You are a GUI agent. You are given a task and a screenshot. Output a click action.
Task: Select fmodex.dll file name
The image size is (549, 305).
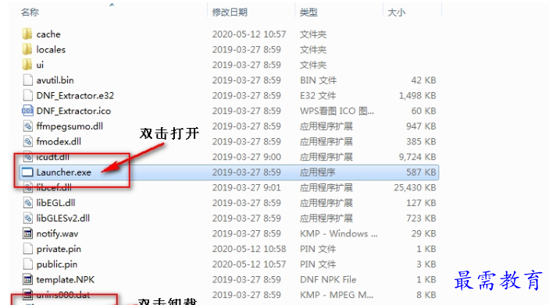(x=59, y=142)
